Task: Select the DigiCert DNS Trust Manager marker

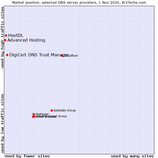Action: [7, 55]
